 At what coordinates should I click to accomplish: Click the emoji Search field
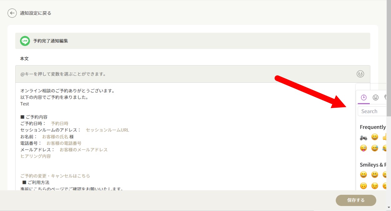372,111
